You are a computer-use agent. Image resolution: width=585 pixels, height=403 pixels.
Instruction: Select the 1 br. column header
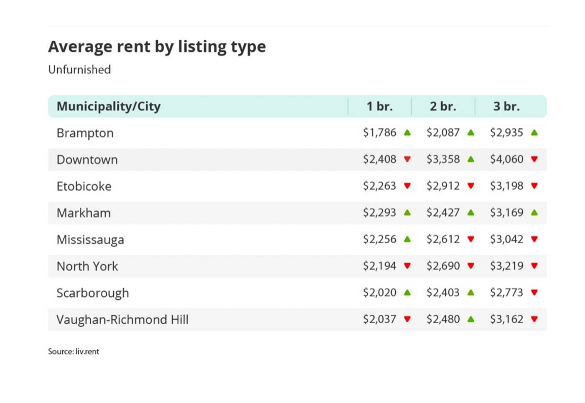(379, 106)
